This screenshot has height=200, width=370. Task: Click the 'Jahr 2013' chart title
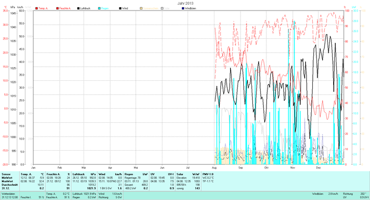coord(185,3)
